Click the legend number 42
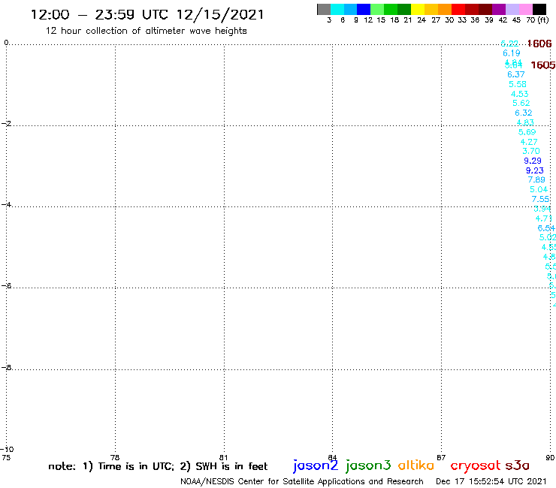Image resolution: width=556 pixels, height=488 pixels. coord(503,20)
